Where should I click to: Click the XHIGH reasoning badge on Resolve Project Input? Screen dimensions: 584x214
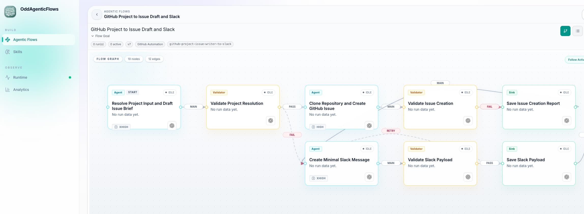pos(121,127)
